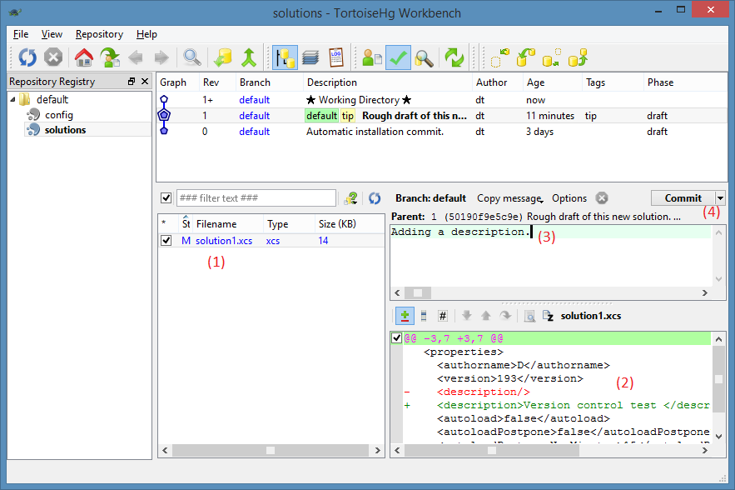Screen dimensions: 735x490
Task: Open the filter magnifier search icon
Action: point(191,57)
